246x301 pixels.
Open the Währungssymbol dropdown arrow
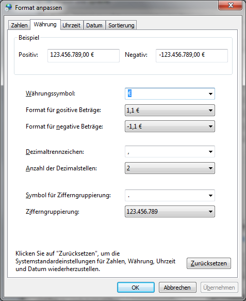210,93
